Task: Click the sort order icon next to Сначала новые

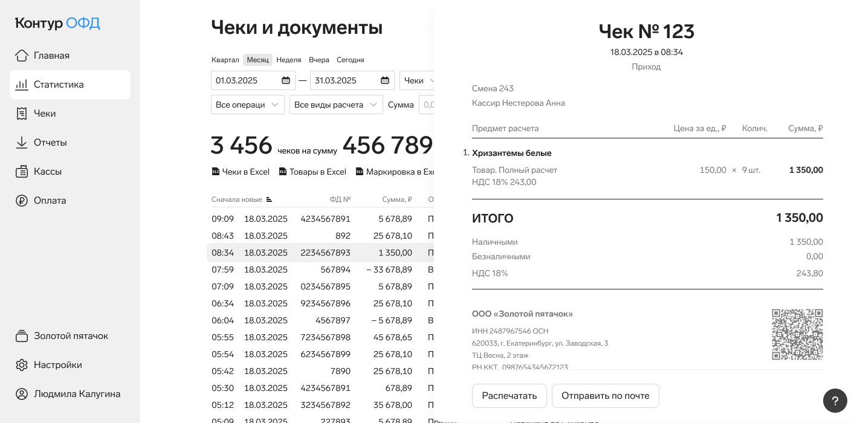Action: (269, 199)
